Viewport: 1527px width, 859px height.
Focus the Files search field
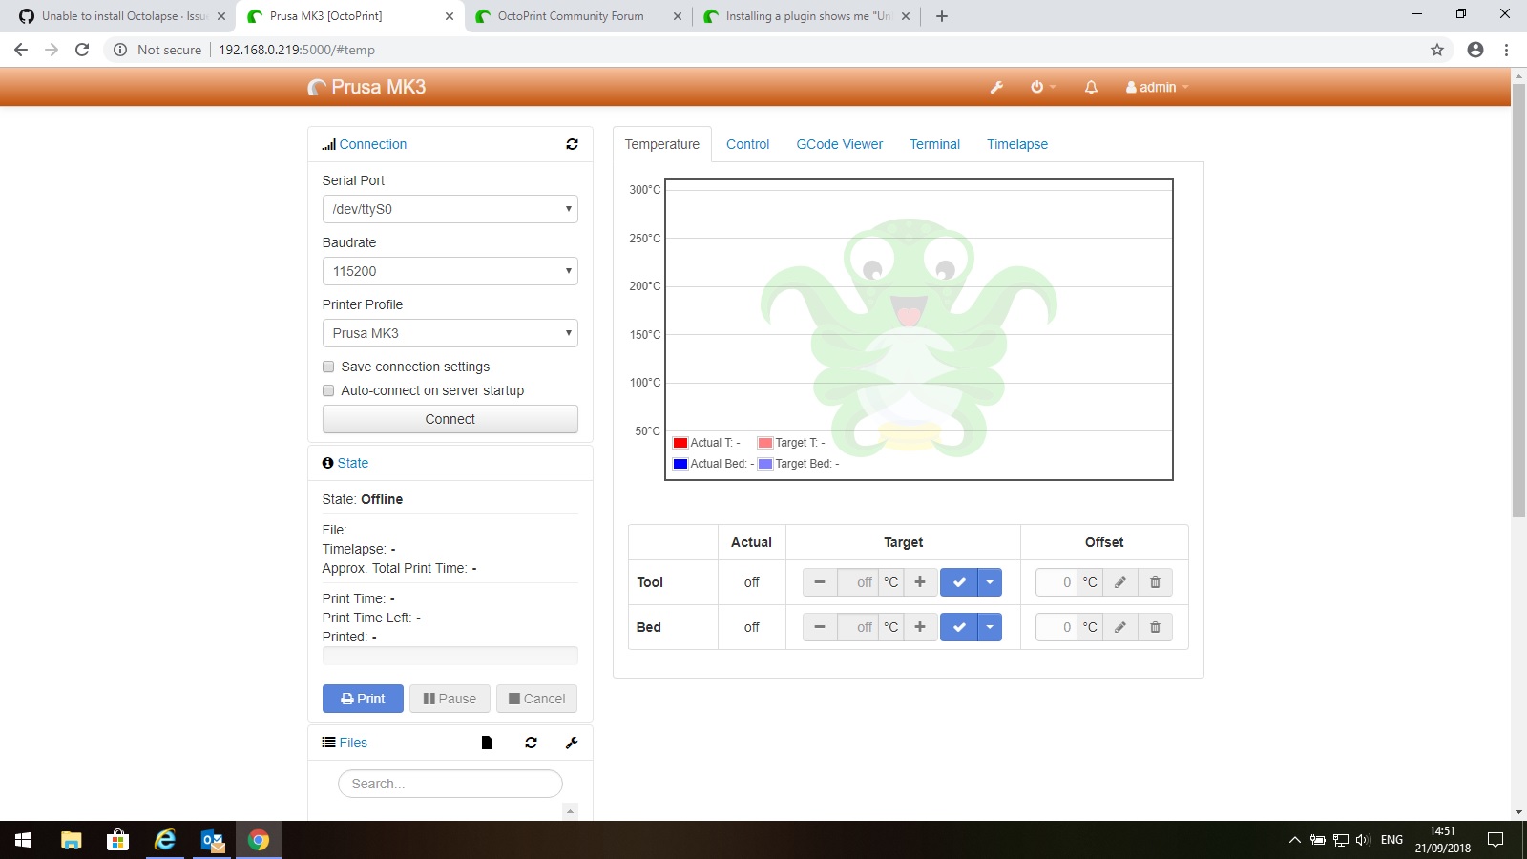pyautogui.click(x=450, y=784)
